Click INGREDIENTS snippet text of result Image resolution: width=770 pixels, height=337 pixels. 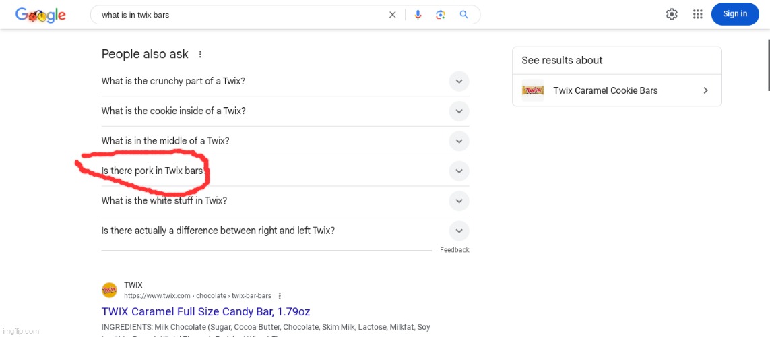265,327
